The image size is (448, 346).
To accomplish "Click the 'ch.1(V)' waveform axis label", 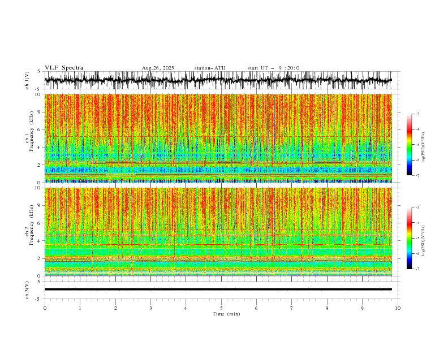I will click(27, 80).
